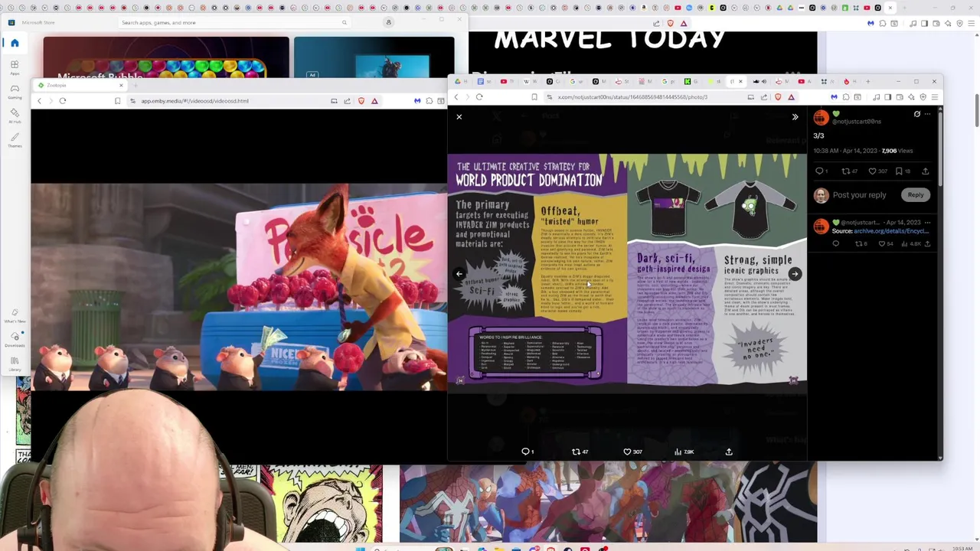980x551 pixels.
Task: Open @notjustcart00ns profile handle
Action: [x=856, y=121]
